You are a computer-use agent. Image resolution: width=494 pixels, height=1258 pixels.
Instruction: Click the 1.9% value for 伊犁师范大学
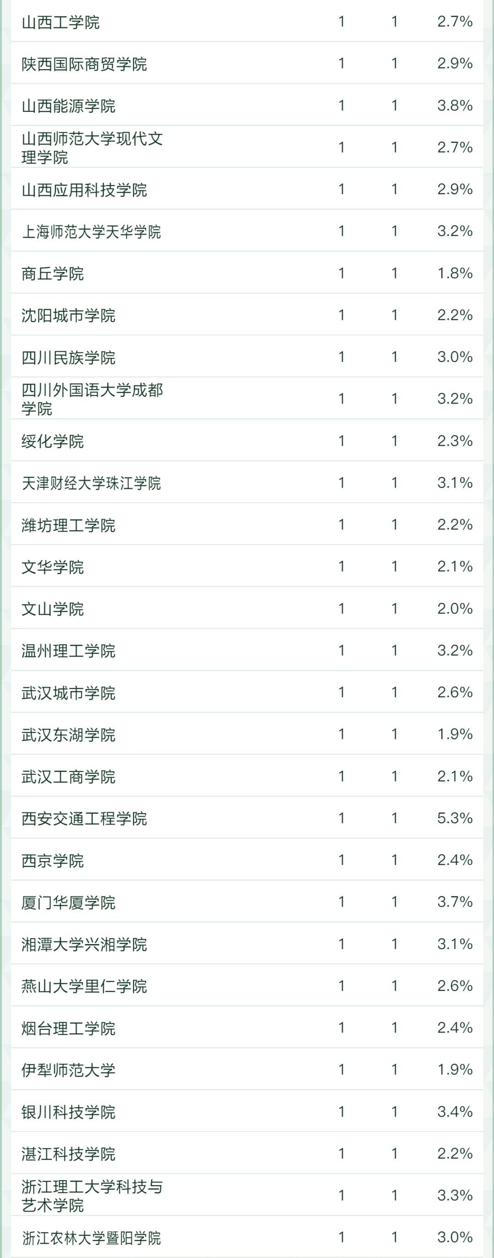(455, 1070)
